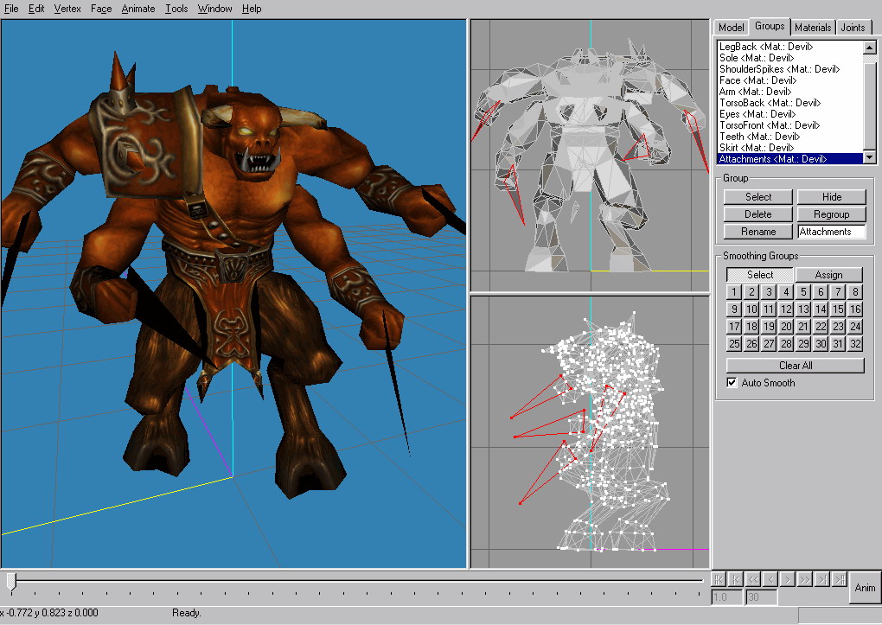The height and width of the screenshot is (625, 882).
Task: Hide the selected Attachments group
Action: click(x=831, y=197)
